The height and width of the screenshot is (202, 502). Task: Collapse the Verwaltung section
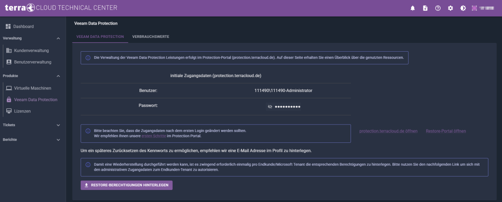pyautogui.click(x=58, y=39)
